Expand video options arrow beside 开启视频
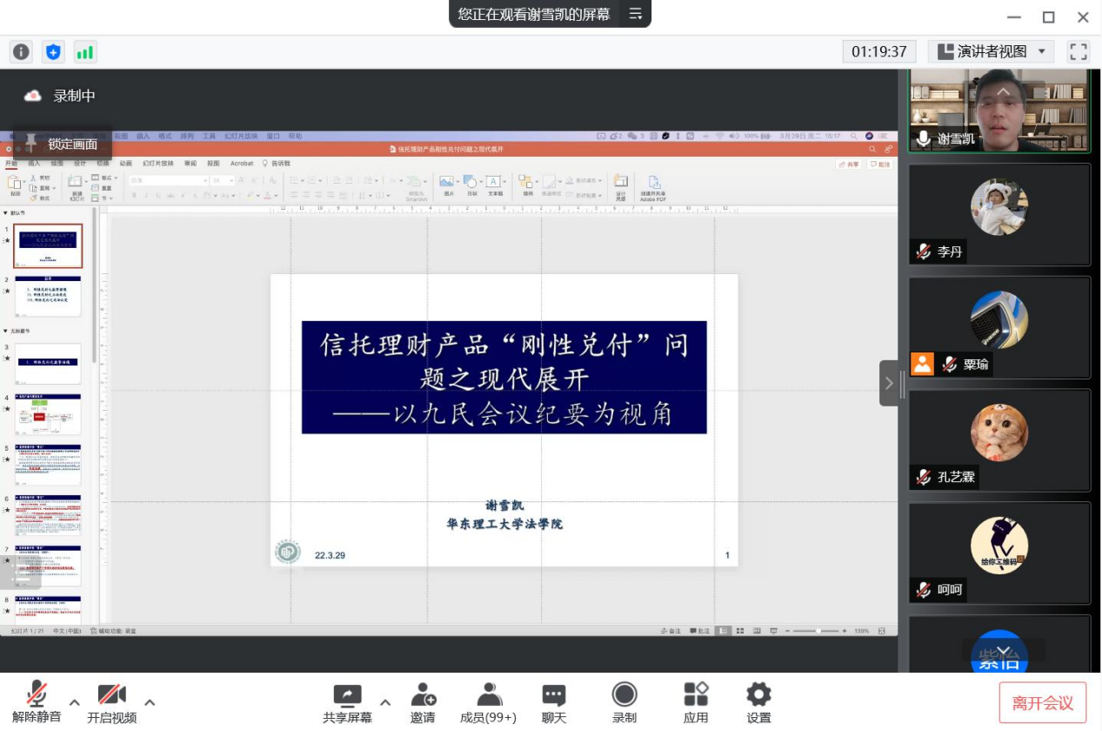Image resolution: width=1102 pixels, height=731 pixels. pos(150,702)
